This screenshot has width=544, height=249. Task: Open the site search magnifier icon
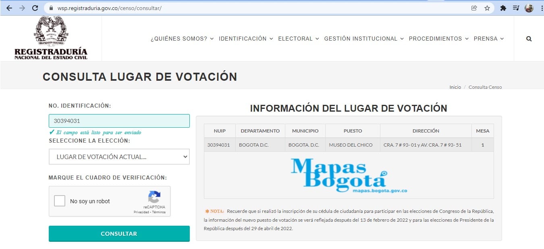(x=529, y=39)
